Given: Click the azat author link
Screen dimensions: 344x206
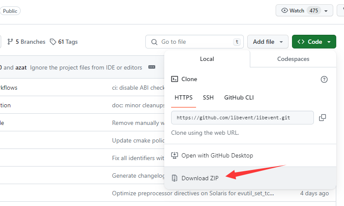Looking at the screenshot, I should point(21,67).
